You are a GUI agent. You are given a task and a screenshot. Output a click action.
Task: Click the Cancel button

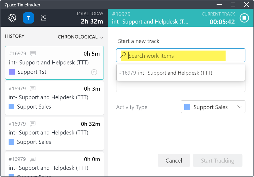pos(174,160)
